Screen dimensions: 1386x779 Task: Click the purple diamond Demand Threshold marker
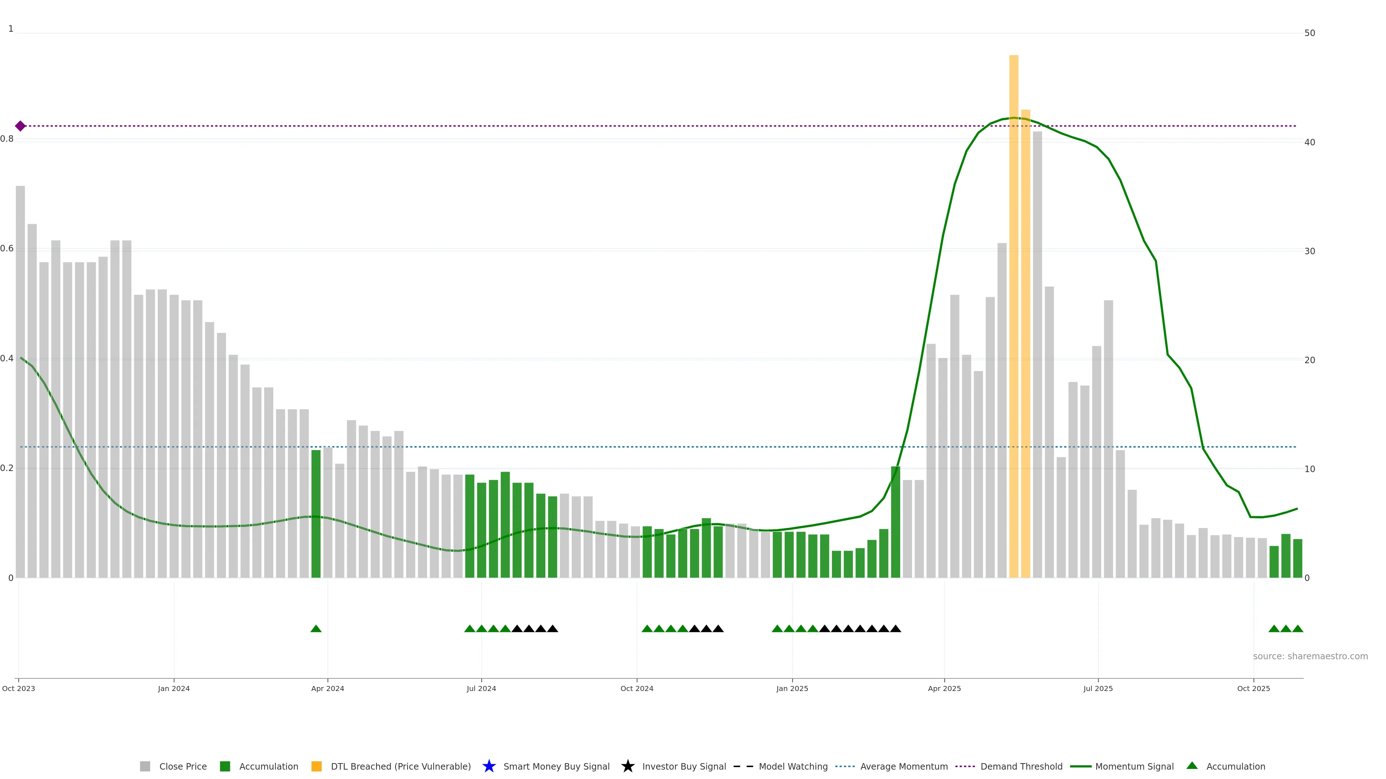click(21, 126)
